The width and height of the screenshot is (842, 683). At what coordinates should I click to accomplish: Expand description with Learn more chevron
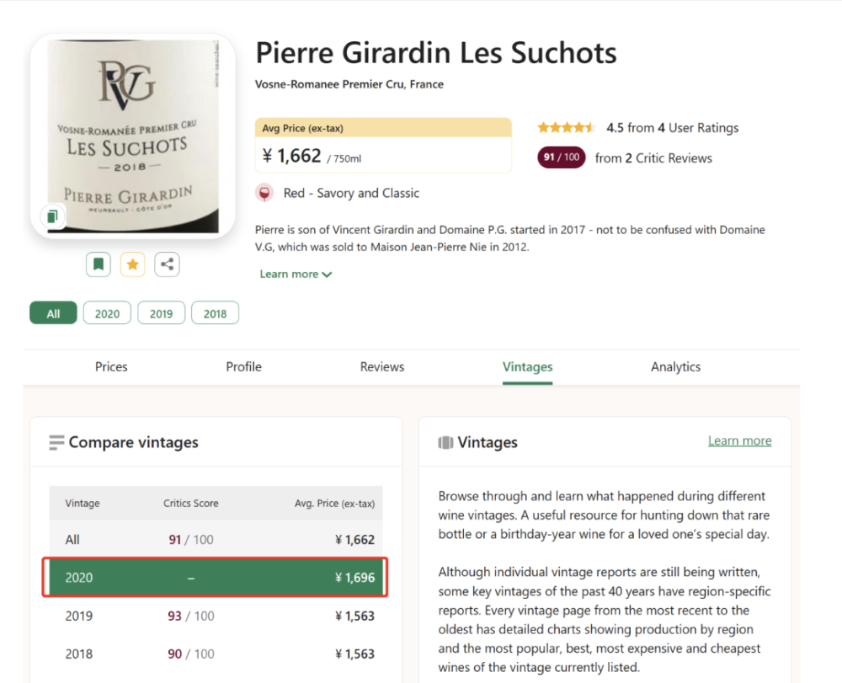pyautogui.click(x=296, y=274)
